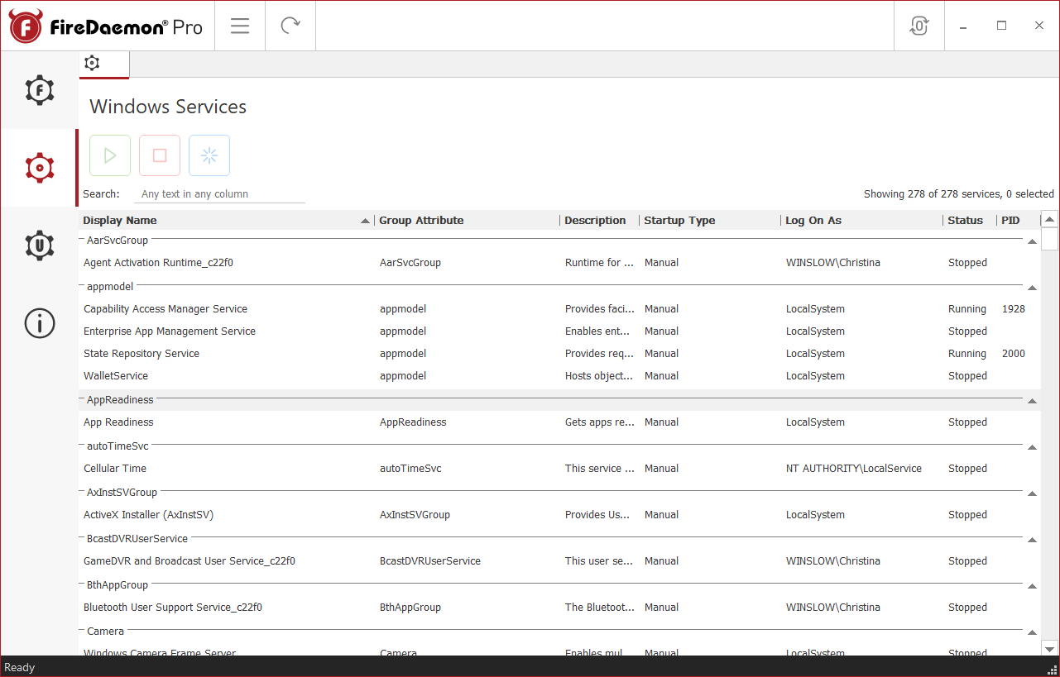Viewport: 1060px width, 677px height.
Task: Click the search field 'Any text in any column'
Action: click(x=219, y=194)
